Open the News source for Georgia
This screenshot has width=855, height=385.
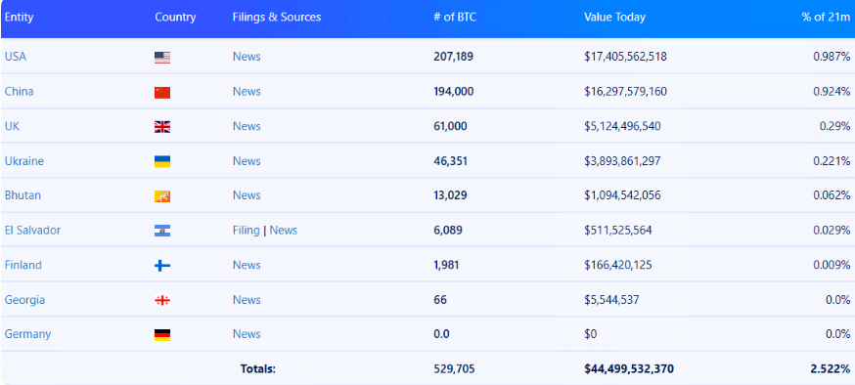tap(247, 300)
